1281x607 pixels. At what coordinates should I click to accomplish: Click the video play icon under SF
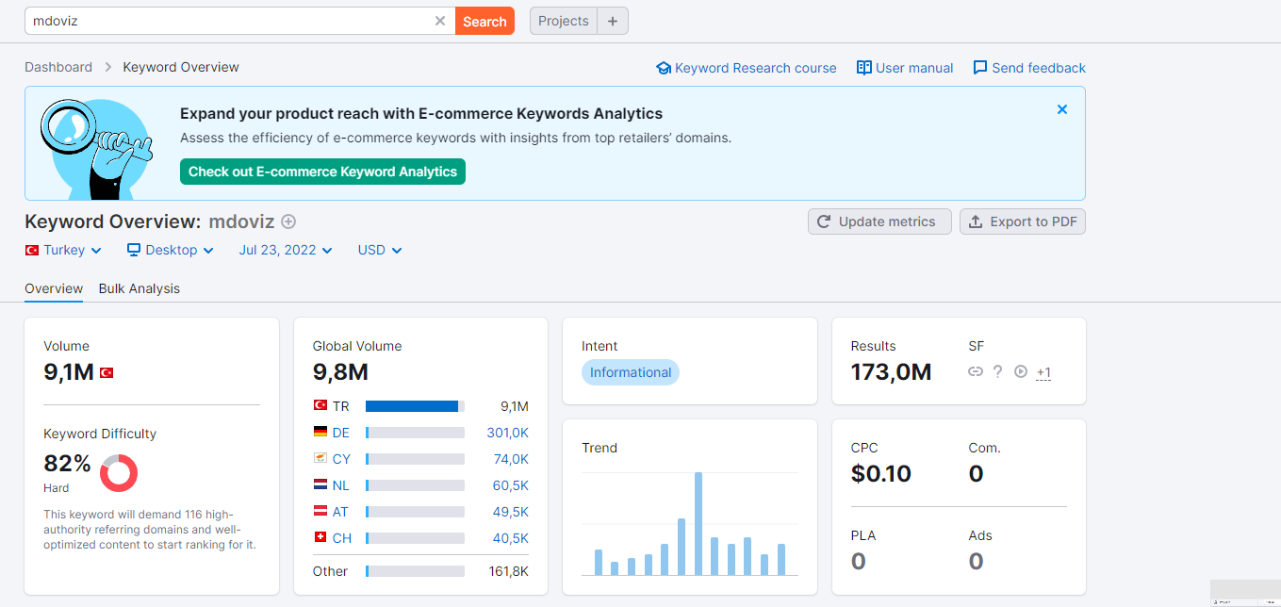click(x=1020, y=372)
